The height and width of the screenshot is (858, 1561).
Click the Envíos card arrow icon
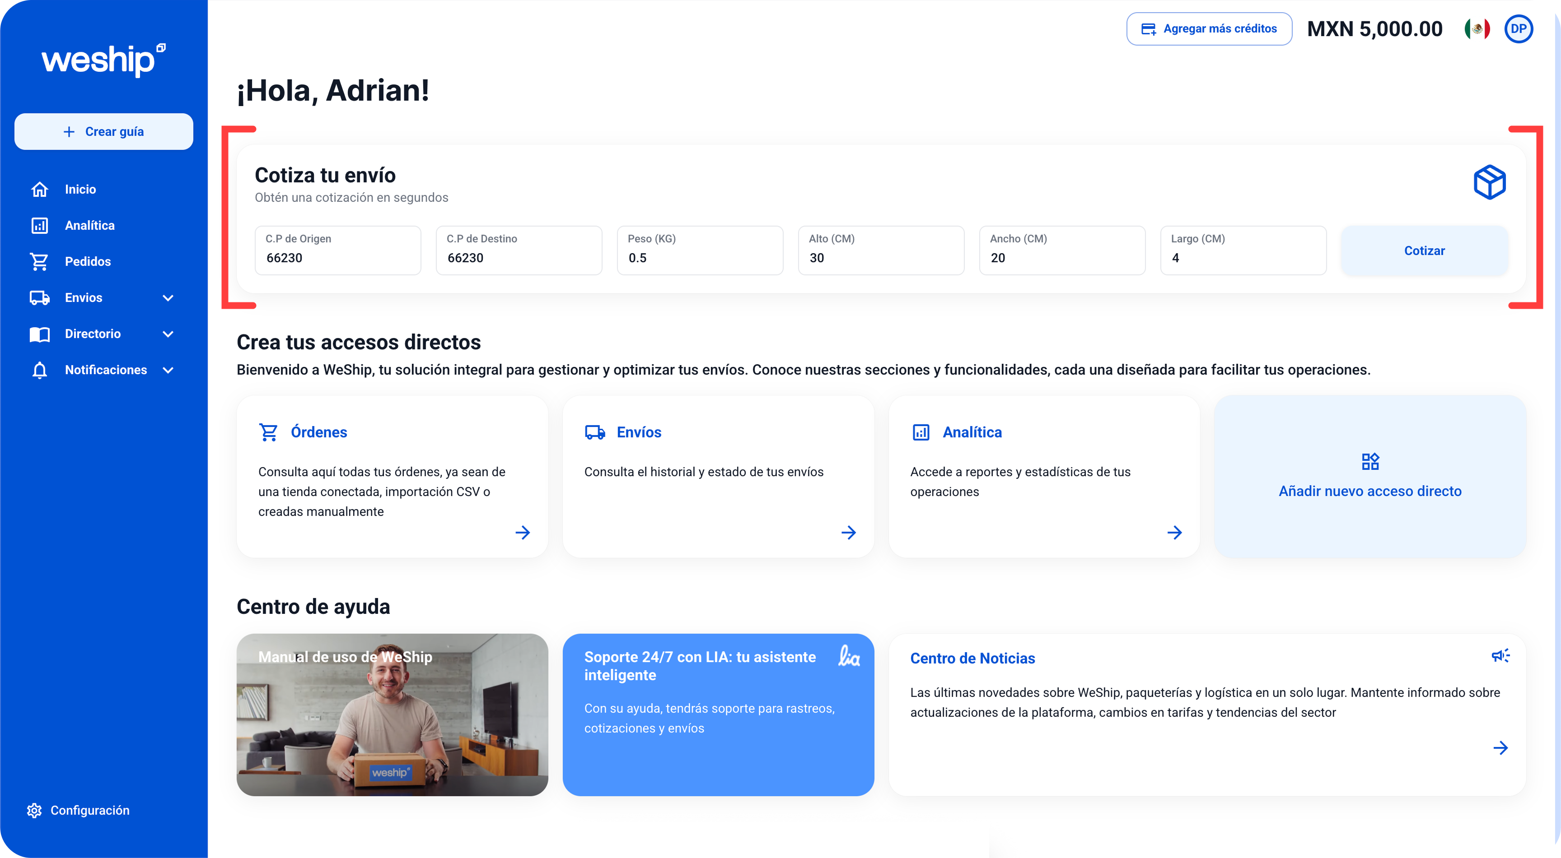click(848, 532)
